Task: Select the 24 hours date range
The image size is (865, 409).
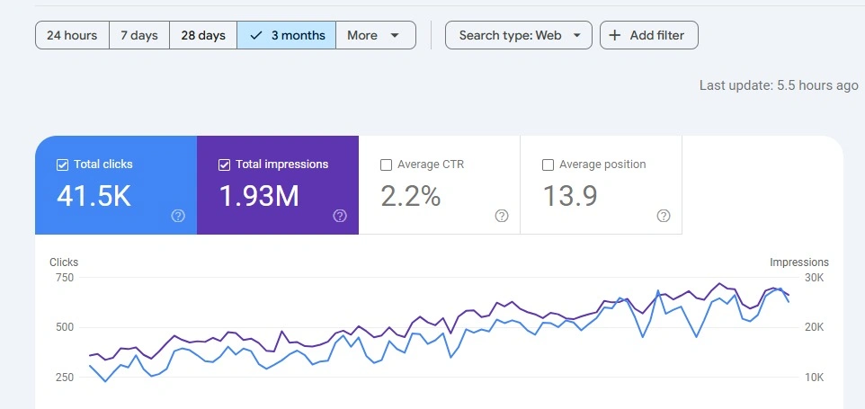Action: point(72,35)
